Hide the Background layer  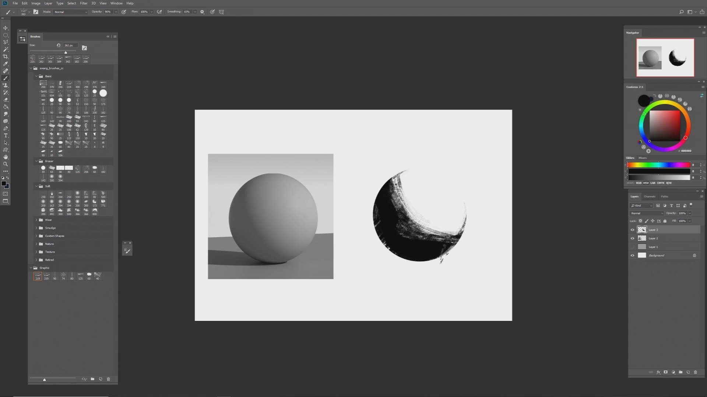tap(633, 255)
